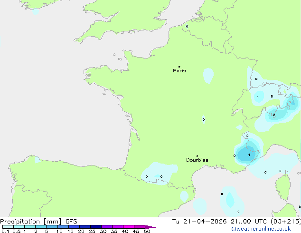Click the date 'Tu 21-04-2026'
The height and width of the screenshot is (233, 301).
(199, 222)
